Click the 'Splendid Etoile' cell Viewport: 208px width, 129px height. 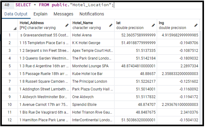click(93, 104)
